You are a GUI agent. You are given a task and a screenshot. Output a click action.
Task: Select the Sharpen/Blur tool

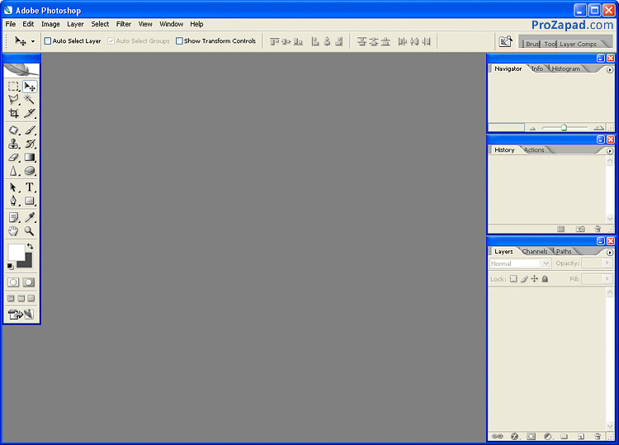13,171
